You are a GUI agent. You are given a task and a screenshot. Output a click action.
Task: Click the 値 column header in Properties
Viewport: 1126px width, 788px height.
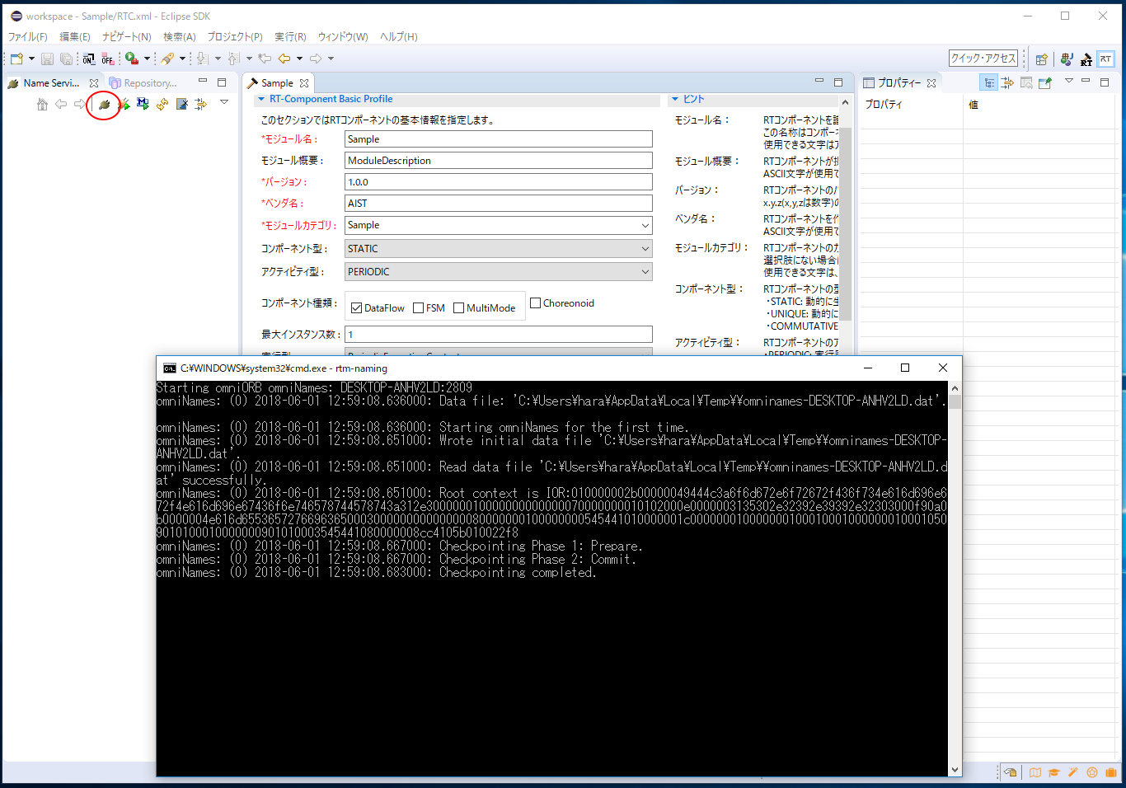tap(974, 105)
